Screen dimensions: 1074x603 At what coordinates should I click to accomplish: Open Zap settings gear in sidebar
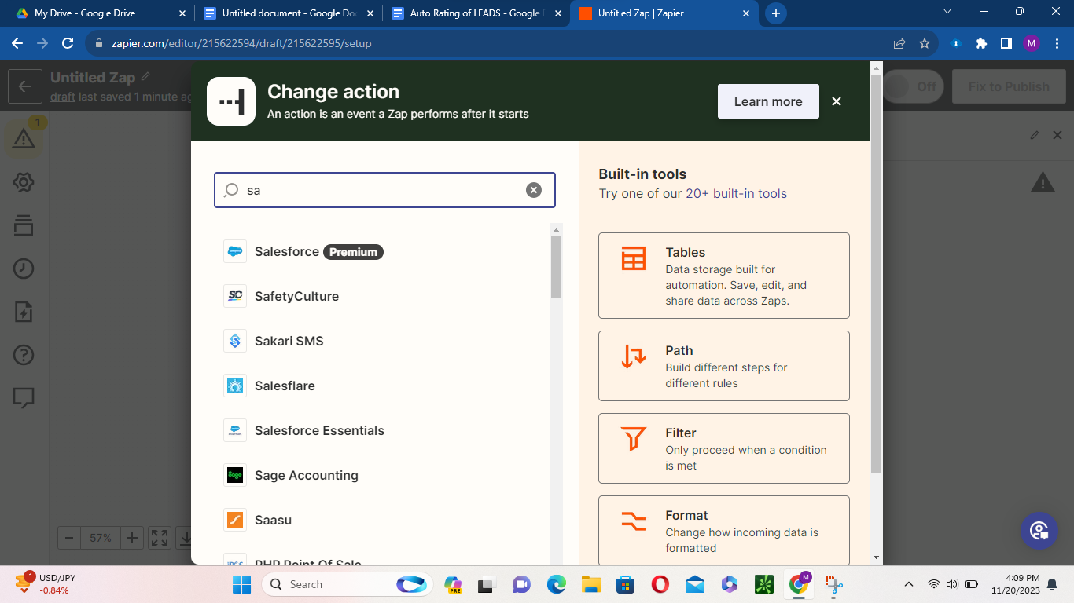click(24, 183)
